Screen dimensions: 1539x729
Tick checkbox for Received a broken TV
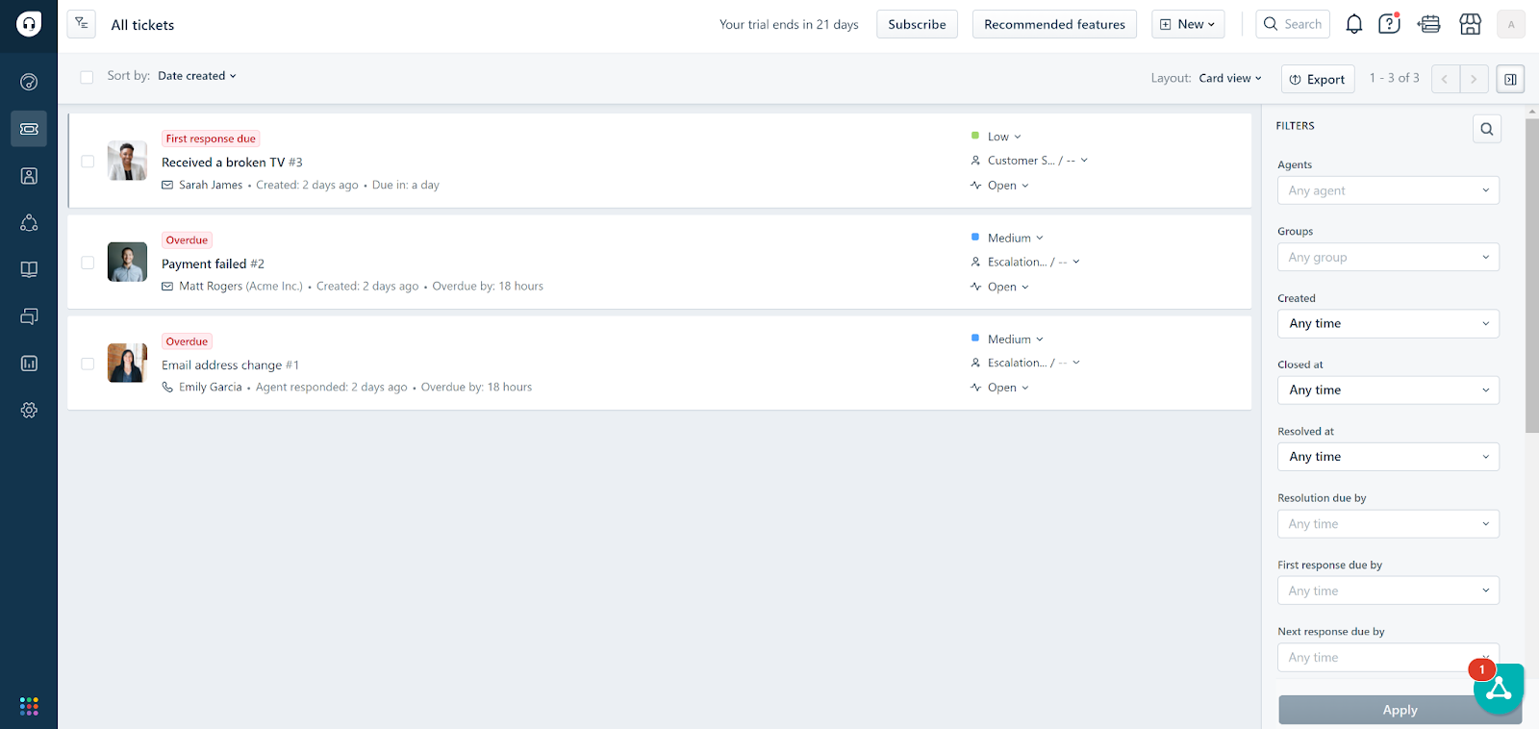[88, 162]
